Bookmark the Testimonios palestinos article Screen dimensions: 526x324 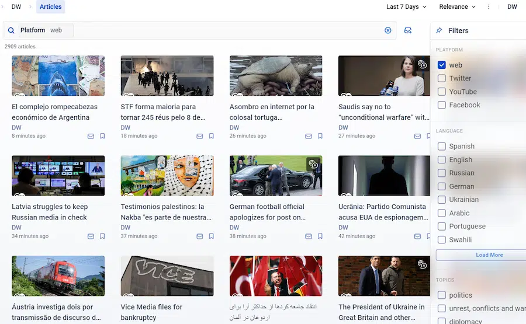pyautogui.click(x=212, y=236)
